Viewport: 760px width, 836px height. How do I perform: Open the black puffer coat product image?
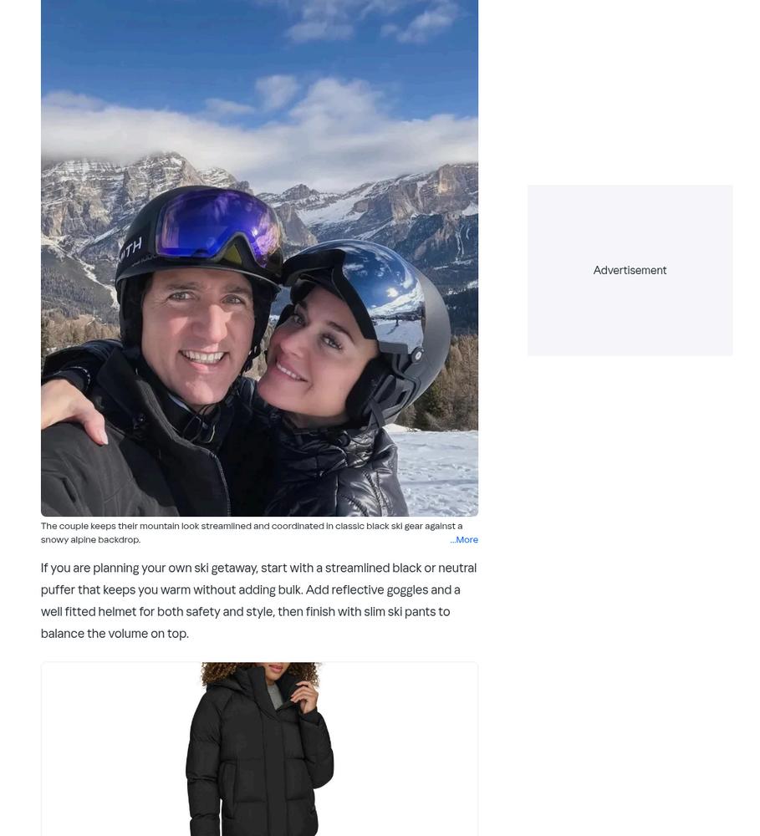[x=259, y=749]
